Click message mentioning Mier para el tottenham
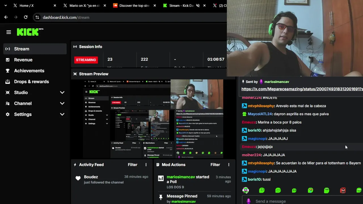The height and width of the screenshot is (204, 363). pos(318,163)
